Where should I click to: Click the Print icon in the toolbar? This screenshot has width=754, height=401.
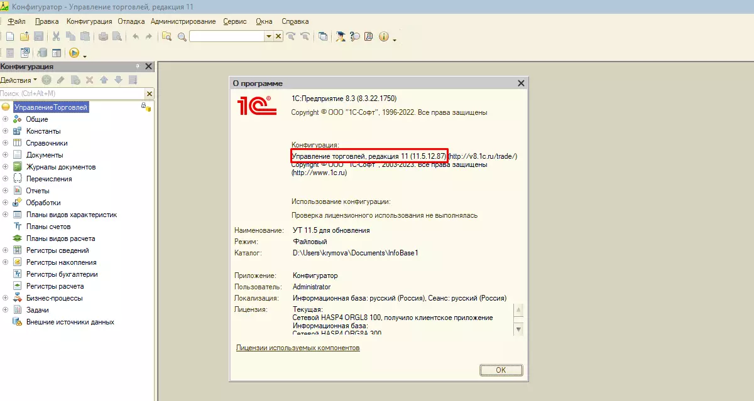(x=103, y=36)
